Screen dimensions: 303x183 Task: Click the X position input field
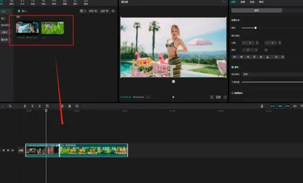[248, 43]
